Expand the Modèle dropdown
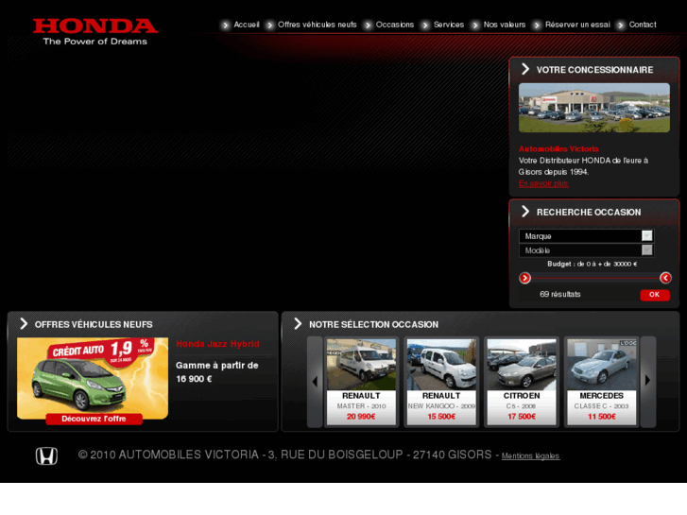 pyautogui.click(x=586, y=250)
